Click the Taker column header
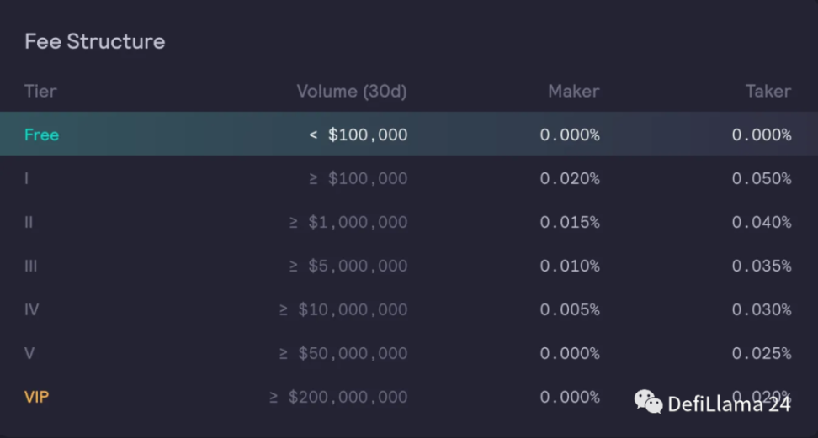The image size is (818, 438). tap(768, 91)
